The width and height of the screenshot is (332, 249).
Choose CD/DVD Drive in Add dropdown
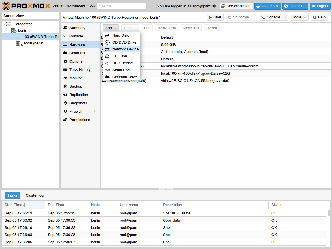[124, 42]
